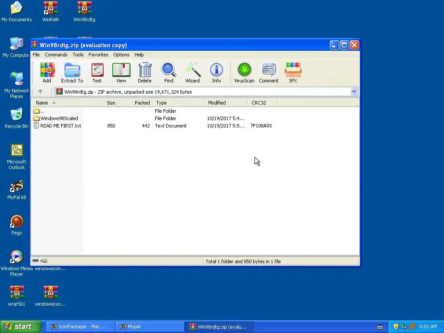Sort by the Packed column header
This screenshot has width=444, height=333.
click(135, 103)
